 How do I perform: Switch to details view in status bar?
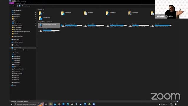[175, 101]
